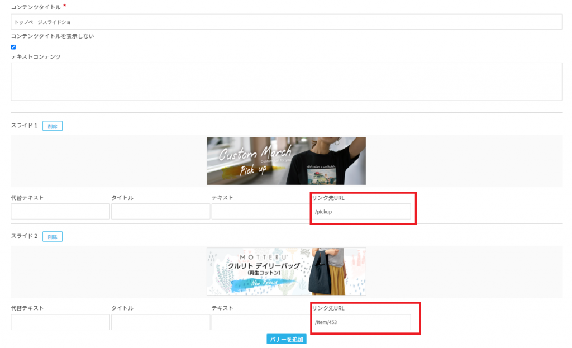Image resolution: width=572 pixels, height=348 pixels.
Task: Delete スライド 1 with the 削除 button
Action: (x=53, y=126)
